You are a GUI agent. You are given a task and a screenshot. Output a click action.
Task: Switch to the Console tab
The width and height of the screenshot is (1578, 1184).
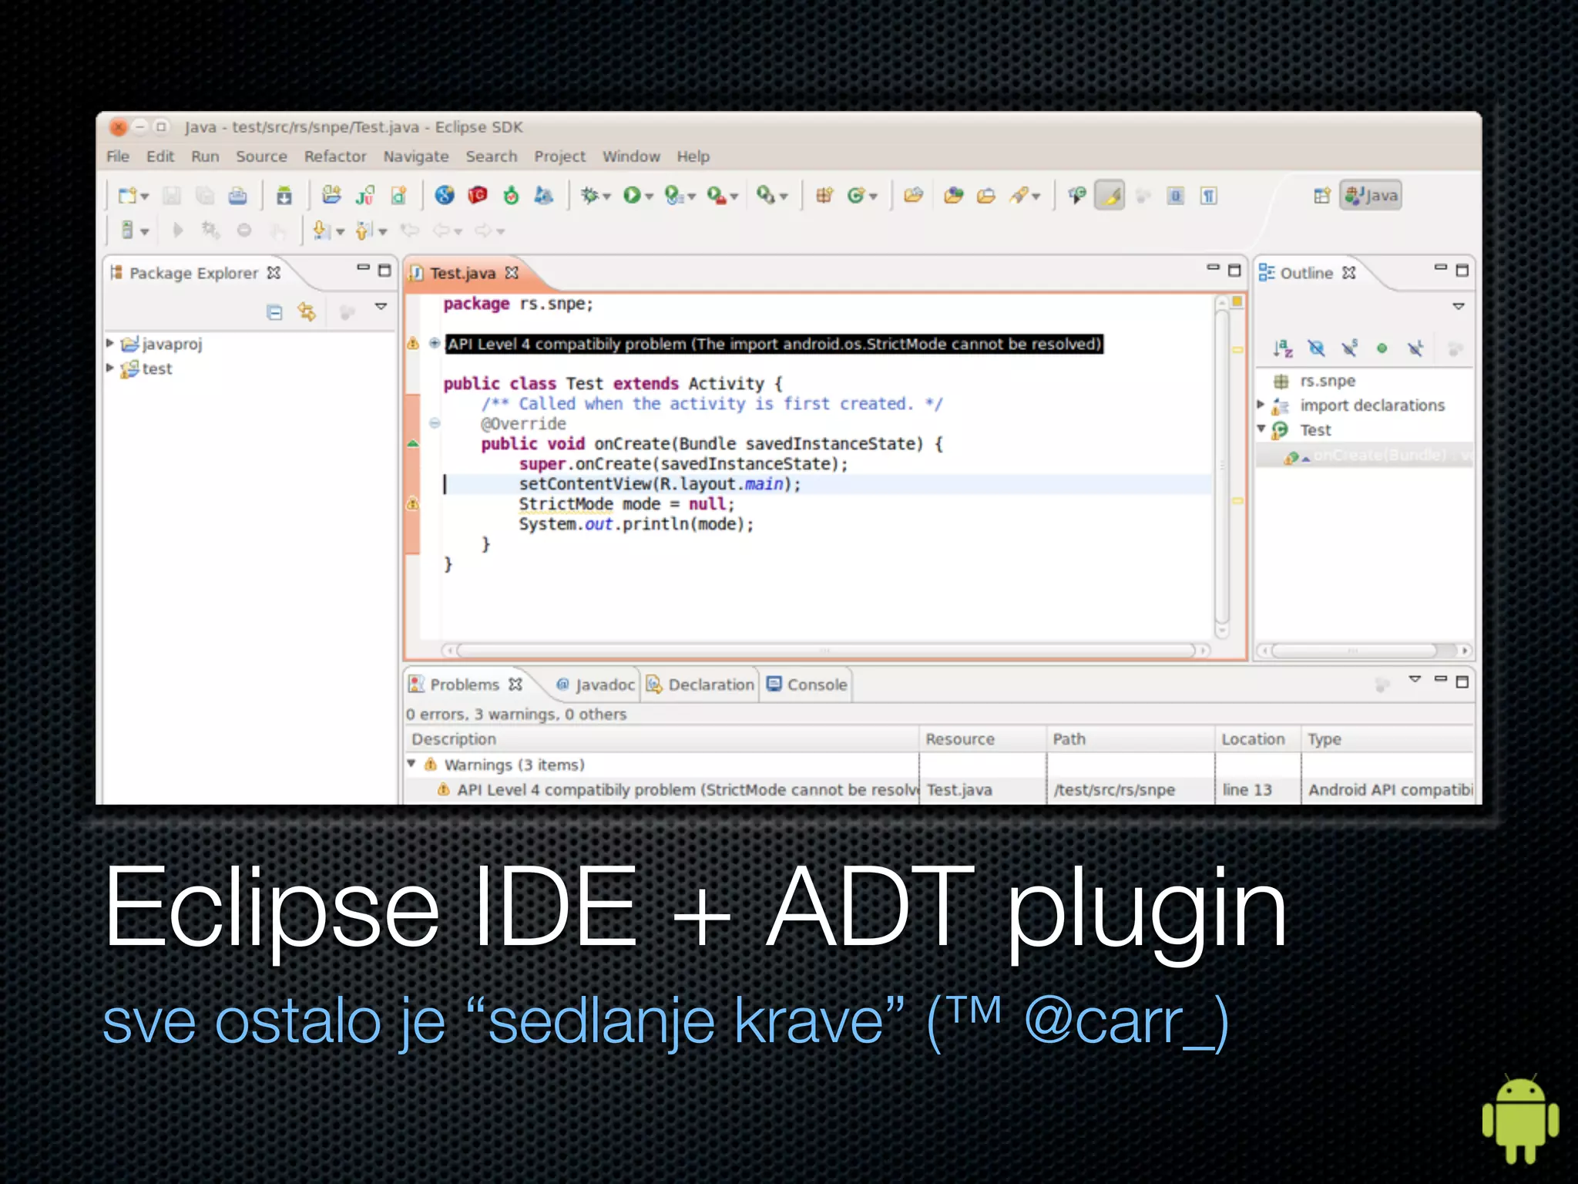807,684
